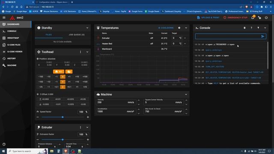Collapse the Standby status panel
Screen dimensions: 274x154
[87, 28]
